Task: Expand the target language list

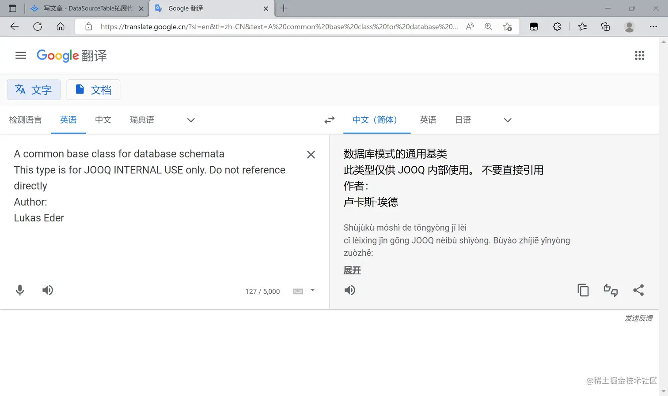Action: (508, 120)
